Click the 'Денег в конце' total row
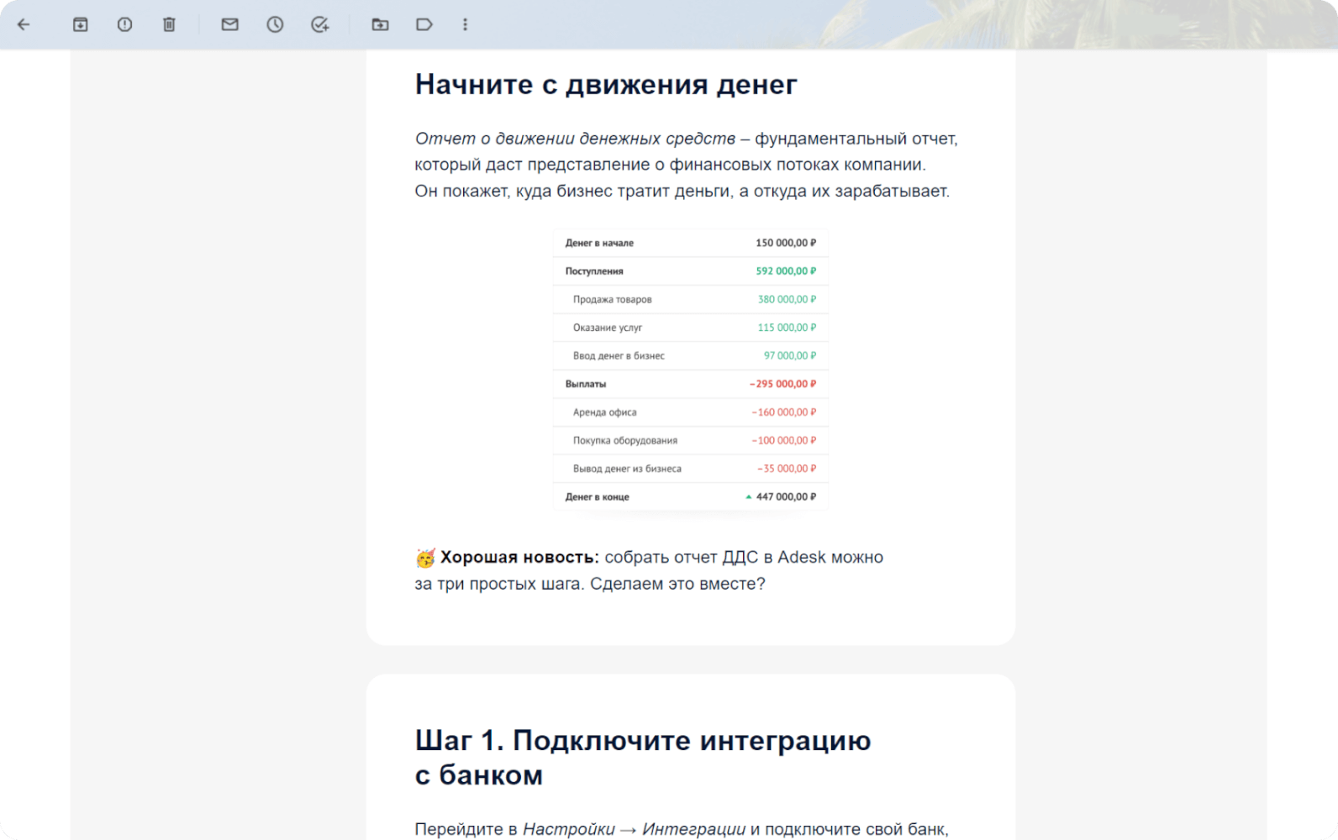This screenshot has width=1338, height=840. tap(691, 496)
